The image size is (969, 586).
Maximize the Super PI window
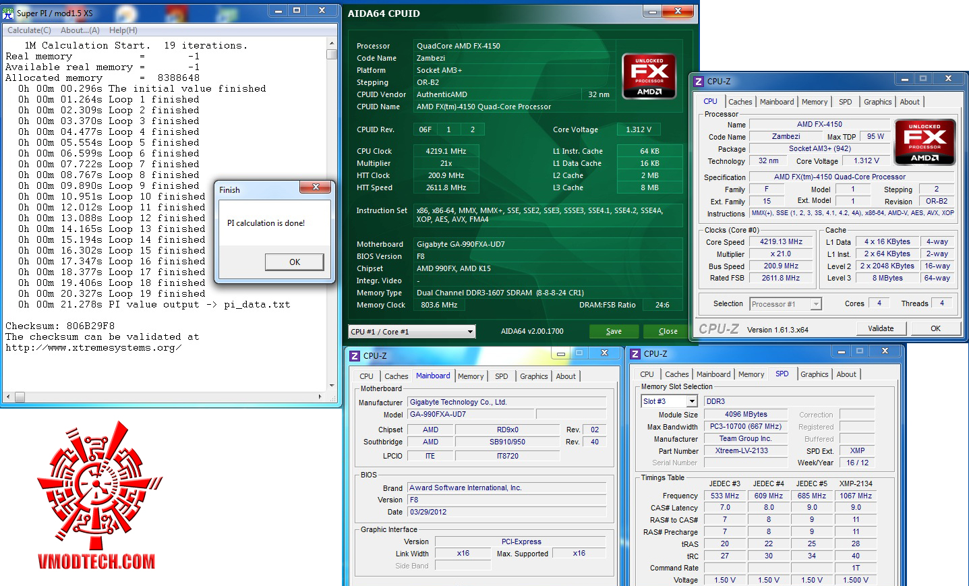coord(296,10)
